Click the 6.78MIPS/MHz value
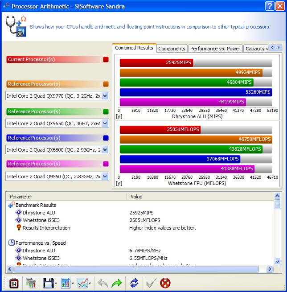This screenshot has height=292, width=287. pyautogui.click(x=145, y=251)
